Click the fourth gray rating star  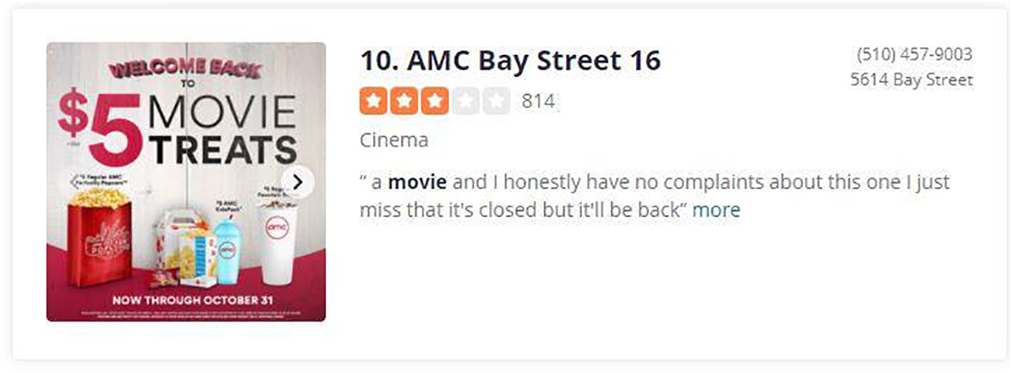coord(466,102)
